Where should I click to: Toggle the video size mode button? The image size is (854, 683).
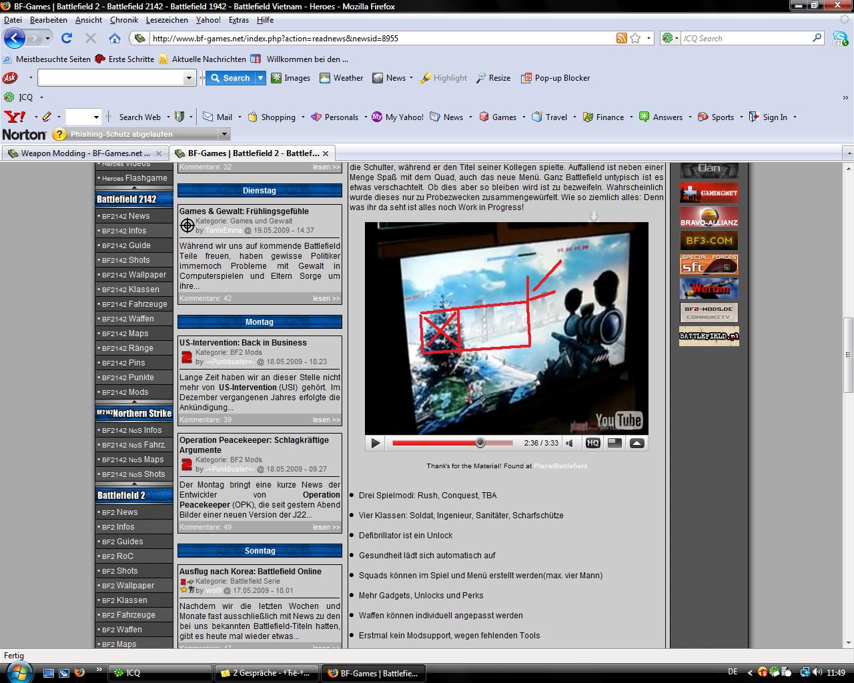[x=614, y=443]
